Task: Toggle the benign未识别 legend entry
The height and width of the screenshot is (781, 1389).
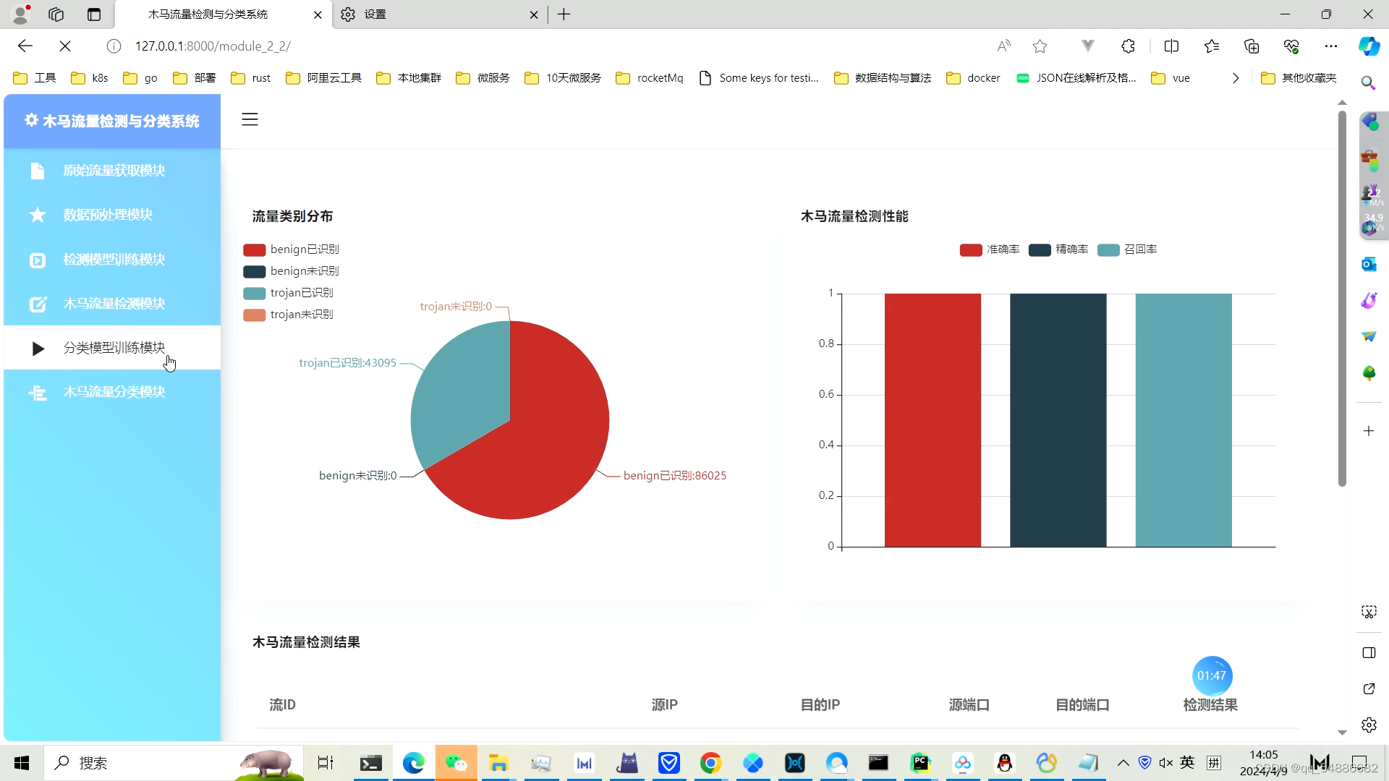Action: click(x=291, y=271)
